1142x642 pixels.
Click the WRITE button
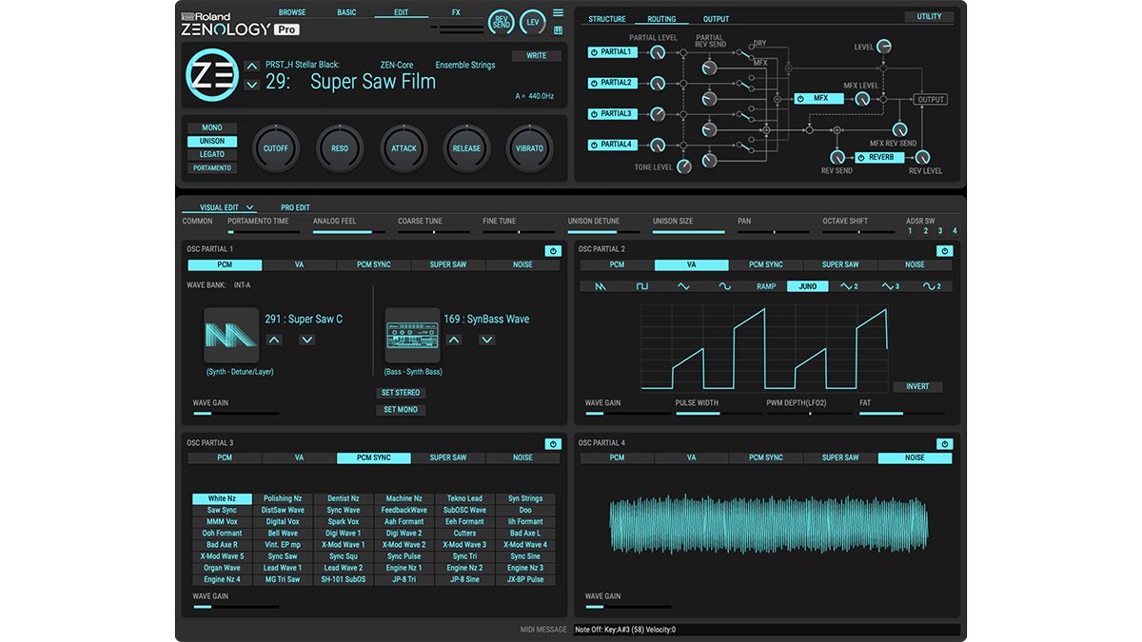point(536,55)
